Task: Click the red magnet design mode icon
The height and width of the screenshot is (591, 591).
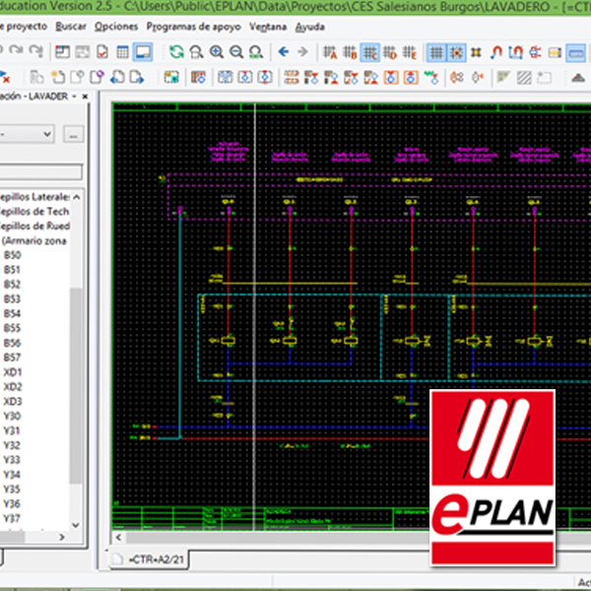Action: (496, 52)
